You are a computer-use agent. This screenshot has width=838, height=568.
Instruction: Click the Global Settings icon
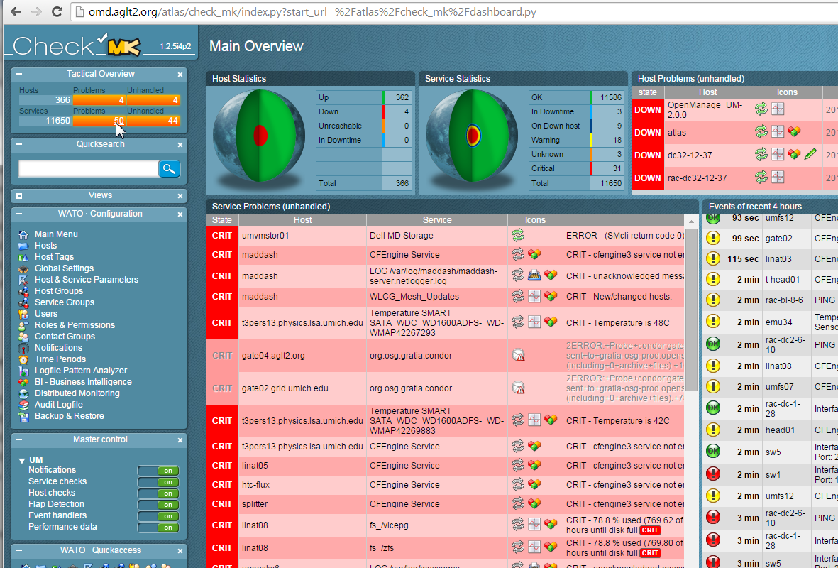point(23,268)
